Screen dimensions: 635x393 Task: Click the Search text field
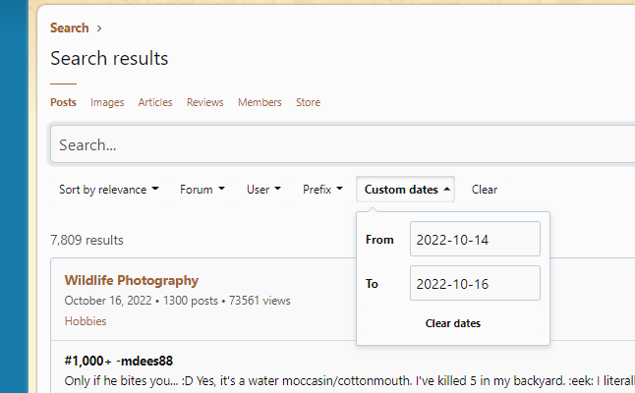(x=334, y=144)
